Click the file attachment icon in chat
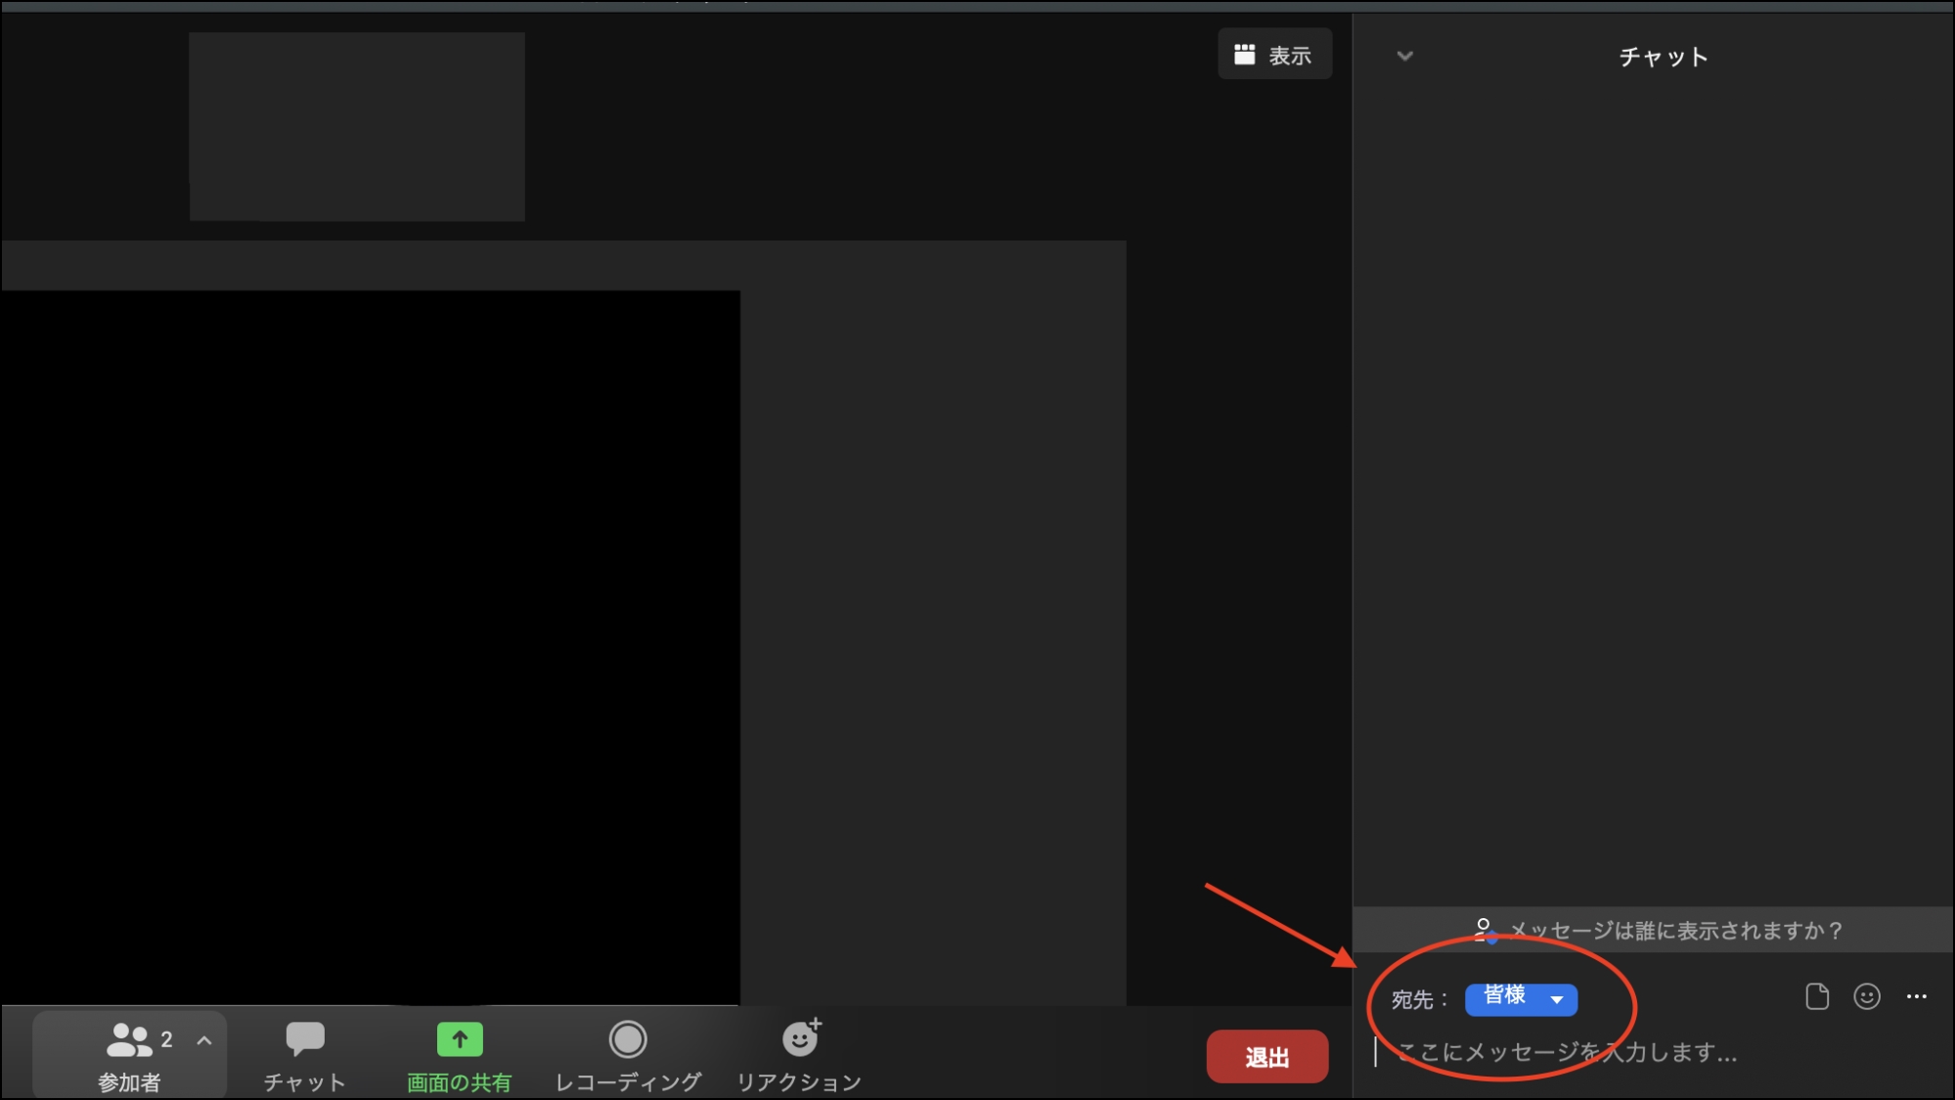1955x1100 pixels. [x=1818, y=996]
